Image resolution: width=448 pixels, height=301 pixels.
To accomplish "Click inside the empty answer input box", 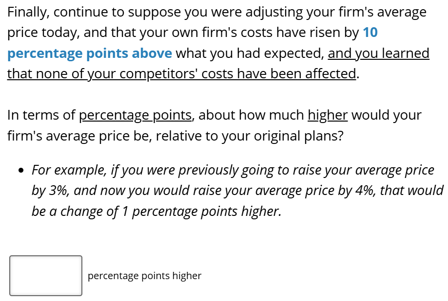I will coord(45,275).
